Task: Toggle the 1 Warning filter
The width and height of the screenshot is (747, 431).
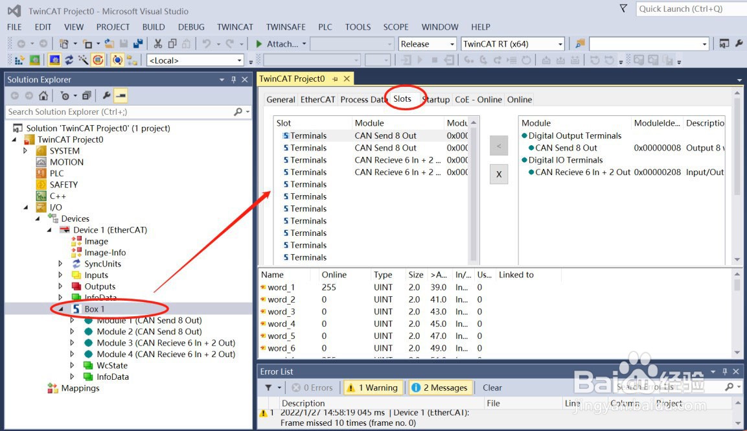Action: coord(373,388)
